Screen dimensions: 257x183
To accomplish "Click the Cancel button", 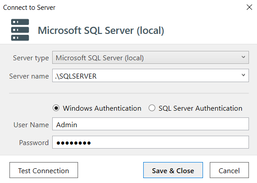I will tap(229, 170).
